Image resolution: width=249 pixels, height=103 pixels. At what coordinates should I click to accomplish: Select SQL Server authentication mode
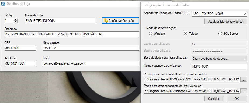click(x=228, y=34)
